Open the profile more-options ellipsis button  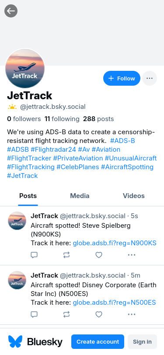pos(150,78)
